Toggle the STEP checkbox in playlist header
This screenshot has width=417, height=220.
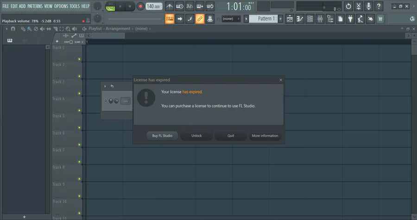point(71,42)
